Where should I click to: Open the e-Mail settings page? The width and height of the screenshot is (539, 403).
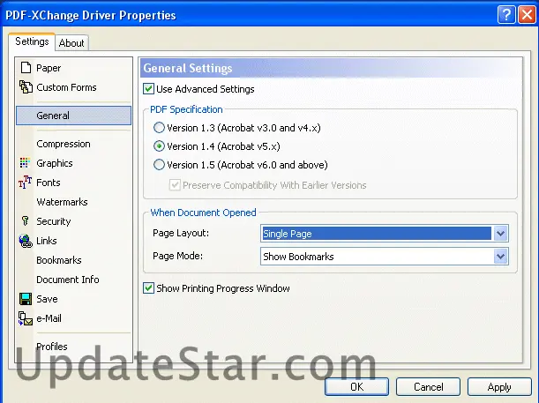tap(73, 318)
